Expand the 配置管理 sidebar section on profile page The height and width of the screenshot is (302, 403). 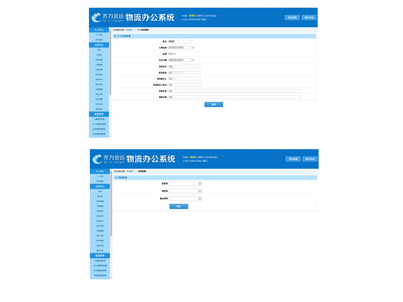[99, 114]
